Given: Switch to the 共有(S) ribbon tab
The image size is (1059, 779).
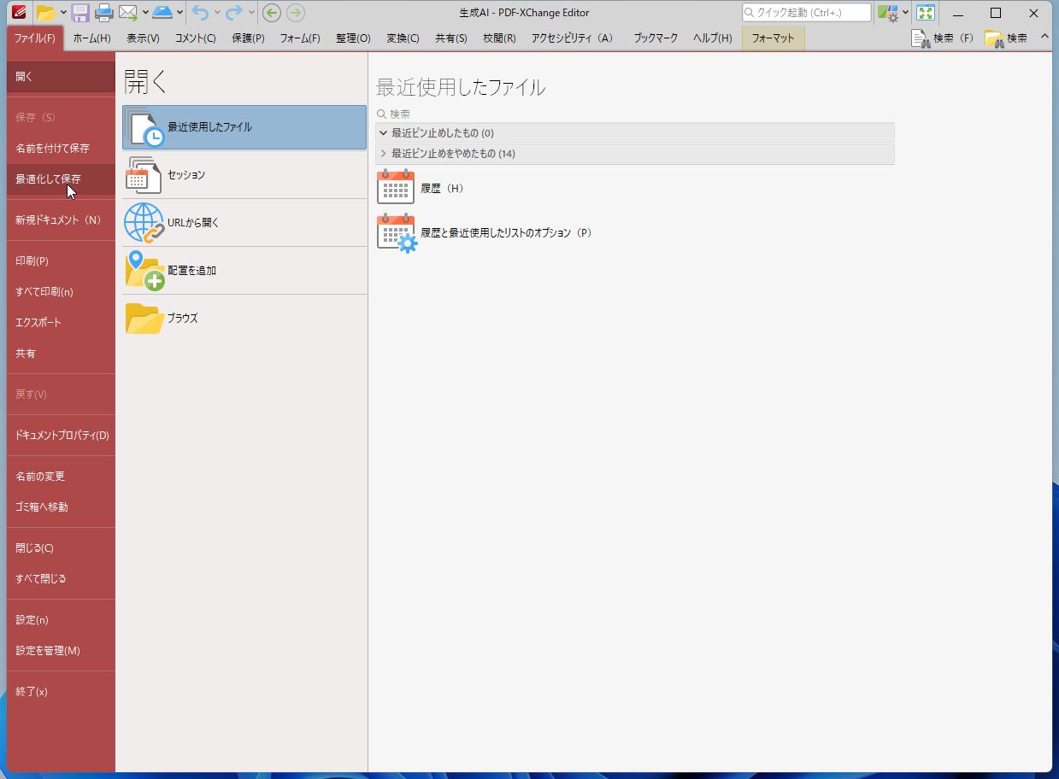Looking at the screenshot, I should tap(451, 38).
